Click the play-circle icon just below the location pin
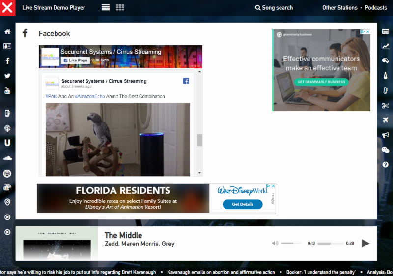 [7, 217]
